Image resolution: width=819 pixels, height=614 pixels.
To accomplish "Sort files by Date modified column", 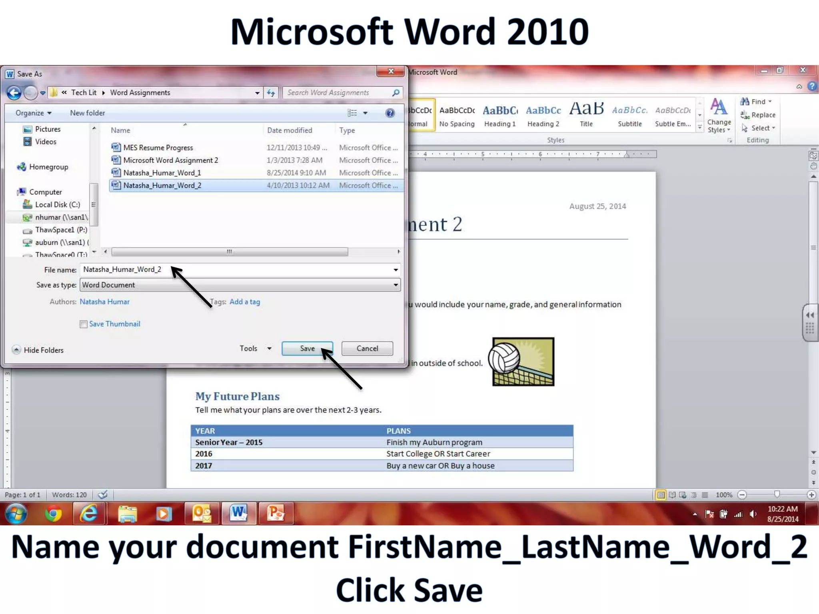I will (290, 130).
